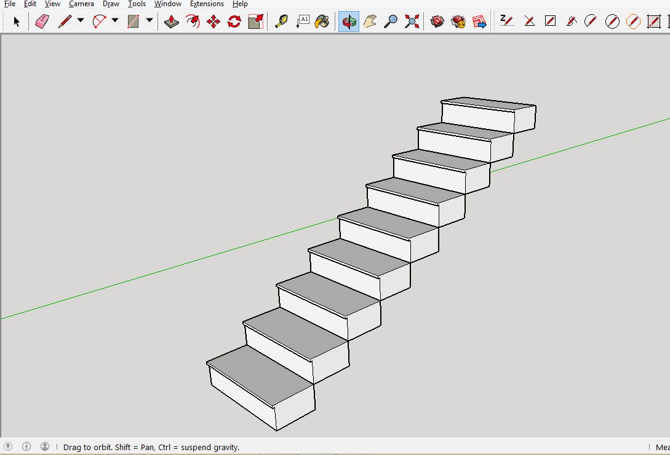The height and width of the screenshot is (455, 670).
Task: Open the 3D Warehouse icon
Action: click(437, 21)
